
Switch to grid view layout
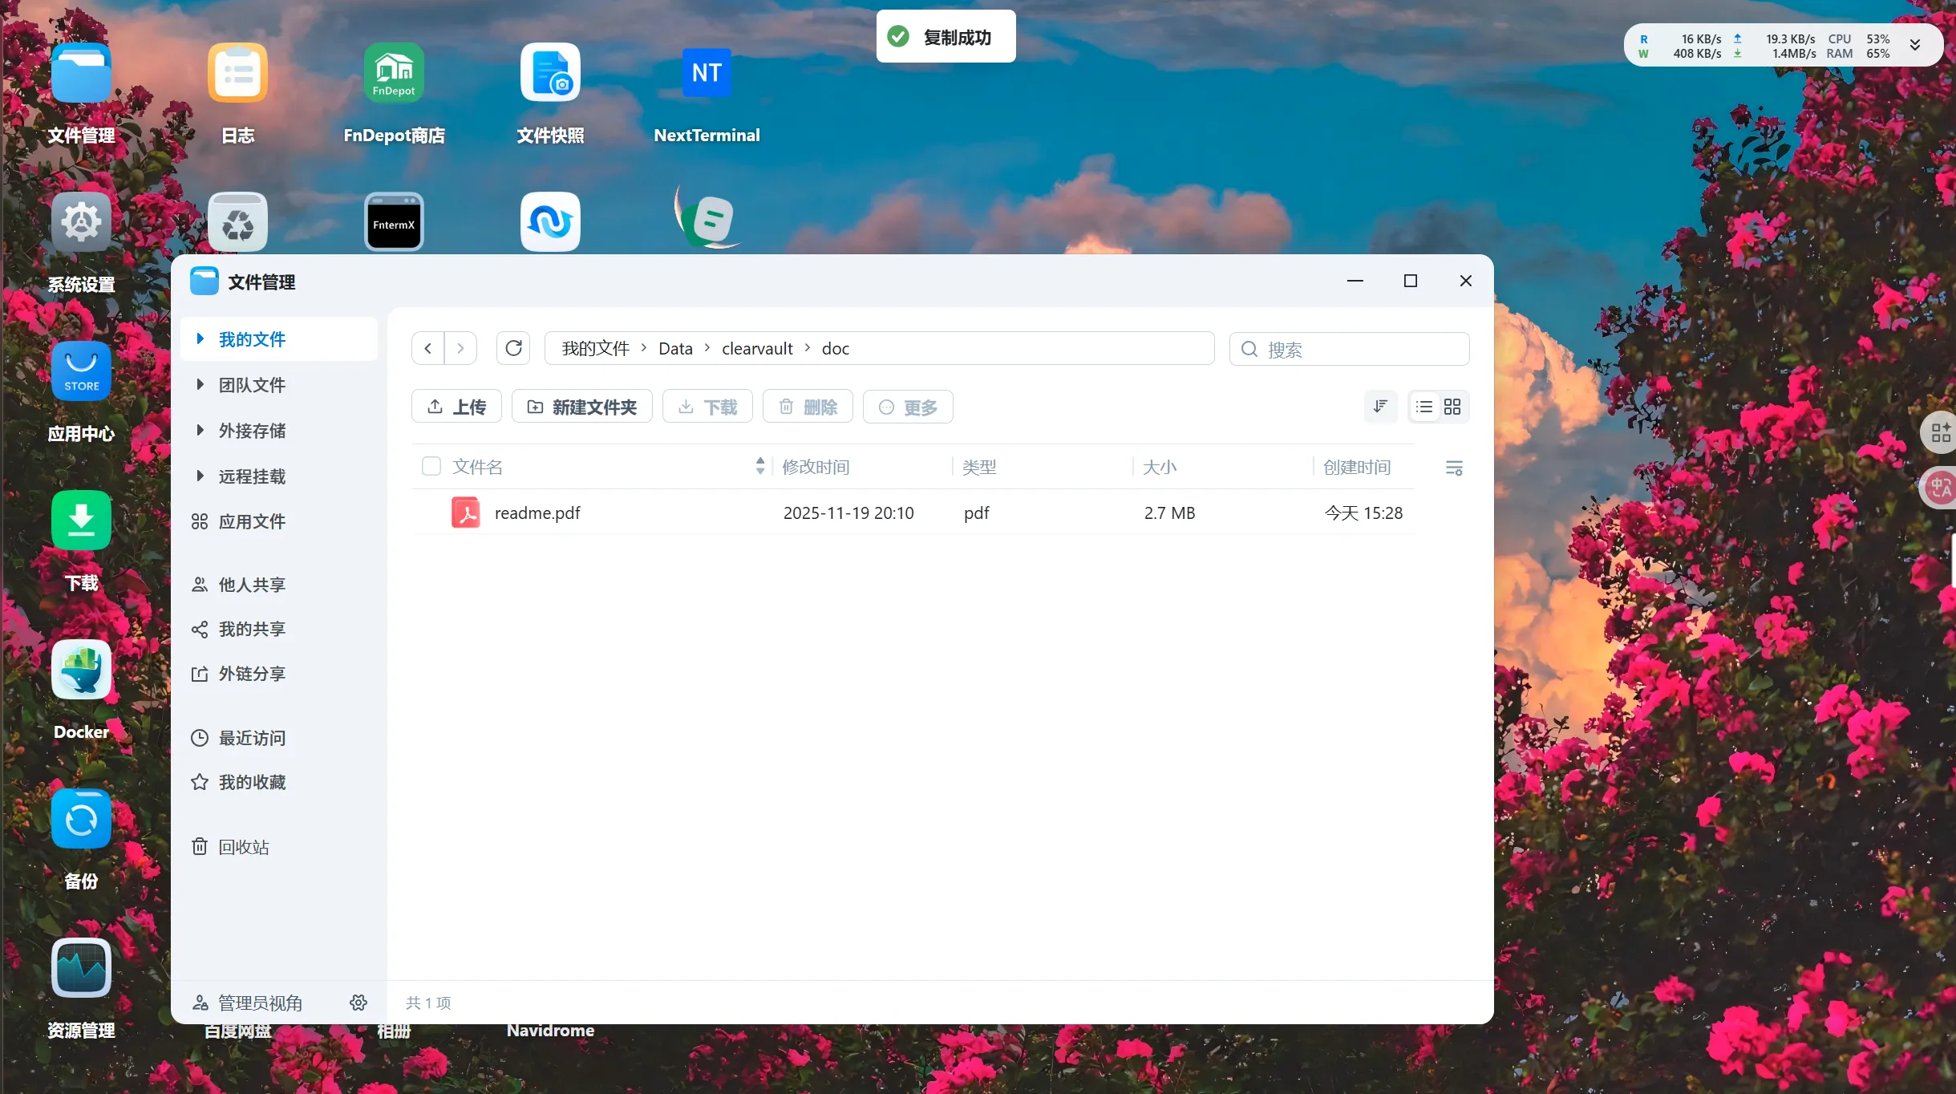tap(1452, 407)
